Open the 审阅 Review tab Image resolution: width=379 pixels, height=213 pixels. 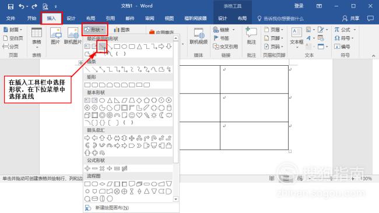tap(150, 19)
